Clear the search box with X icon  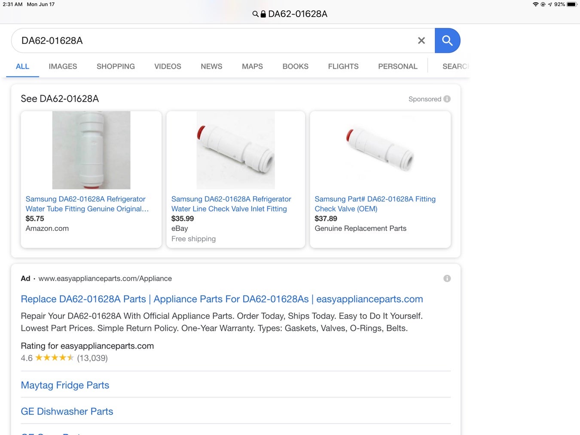[x=421, y=40]
